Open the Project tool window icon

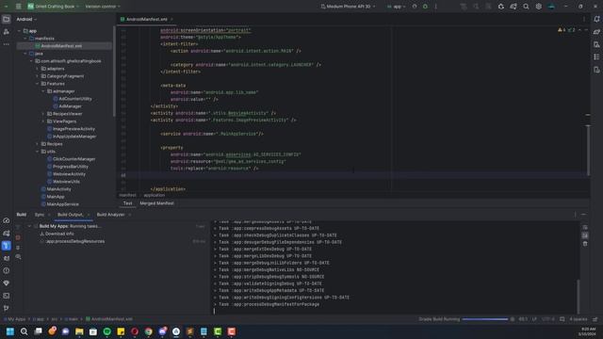pos(7,19)
